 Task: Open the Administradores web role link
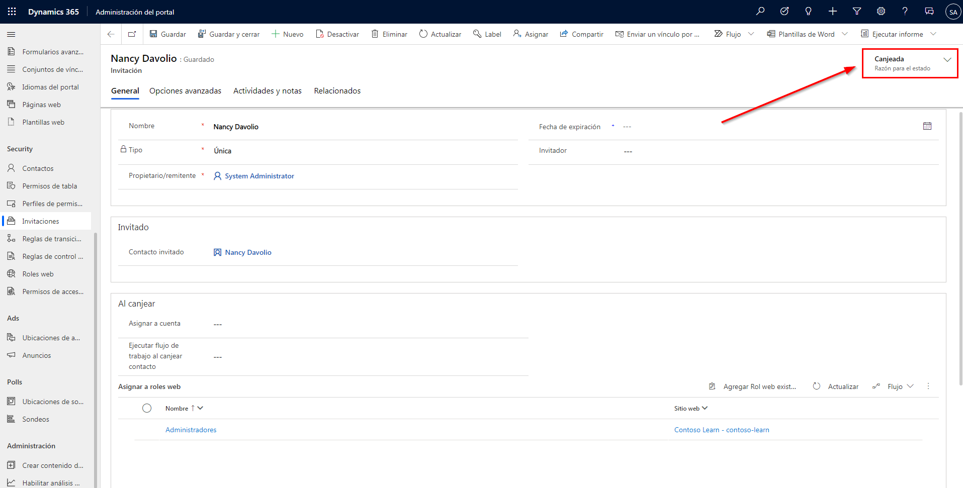tap(191, 430)
